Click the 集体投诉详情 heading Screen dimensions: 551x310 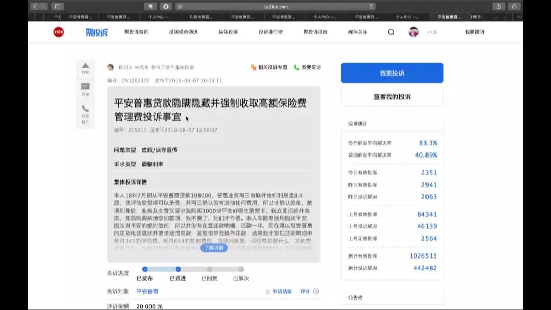point(131,182)
